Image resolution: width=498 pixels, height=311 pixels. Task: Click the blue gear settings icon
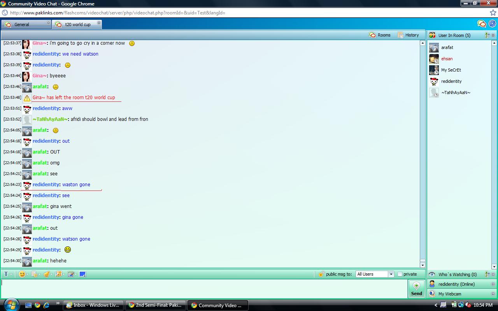click(x=492, y=24)
